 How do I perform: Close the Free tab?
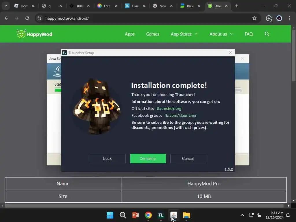[116, 6]
